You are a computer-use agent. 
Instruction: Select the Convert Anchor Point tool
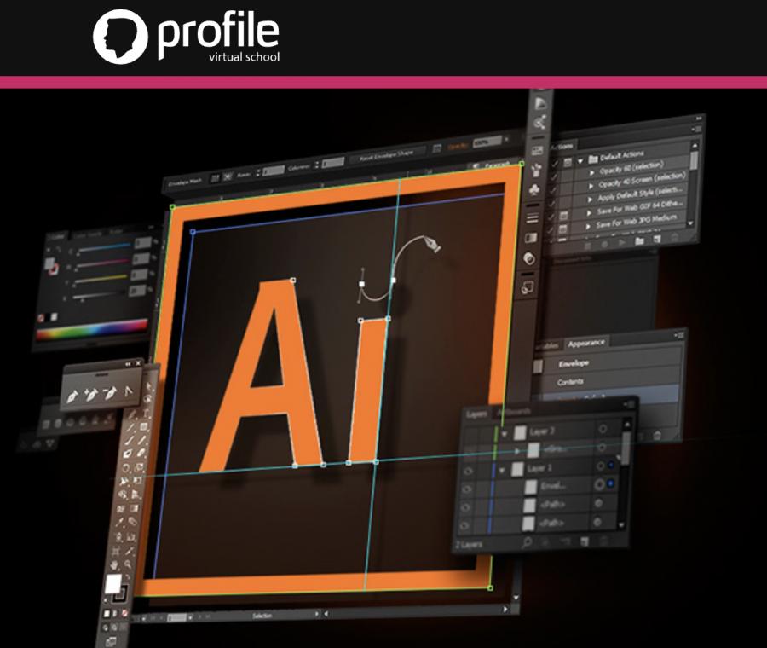pyautogui.click(x=128, y=391)
